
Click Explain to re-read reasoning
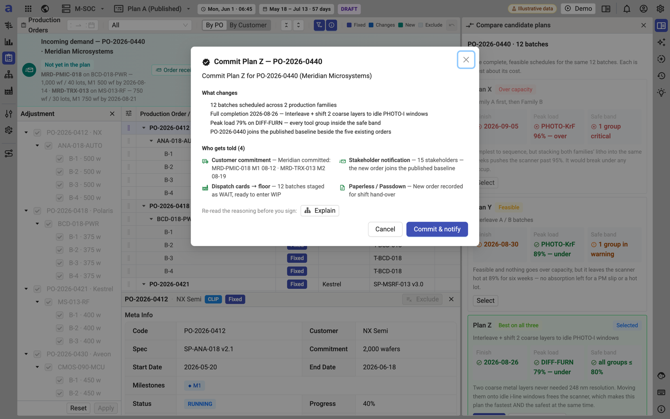[x=320, y=210]
